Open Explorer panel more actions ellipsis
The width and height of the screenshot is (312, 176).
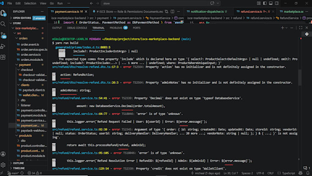tap(42, 11)
